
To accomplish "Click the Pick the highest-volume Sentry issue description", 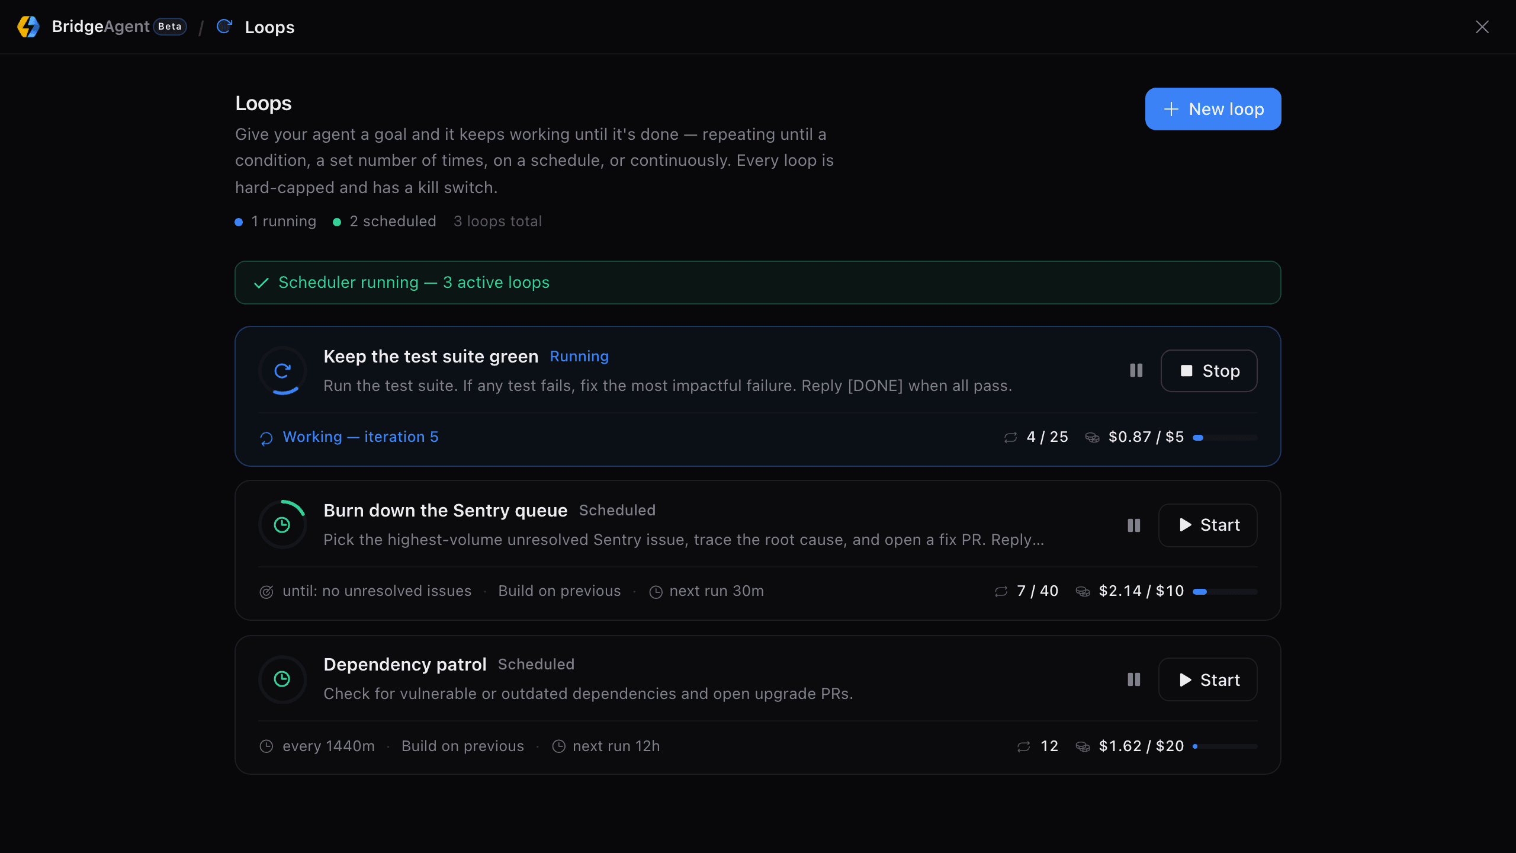I will tap(683, 540).
